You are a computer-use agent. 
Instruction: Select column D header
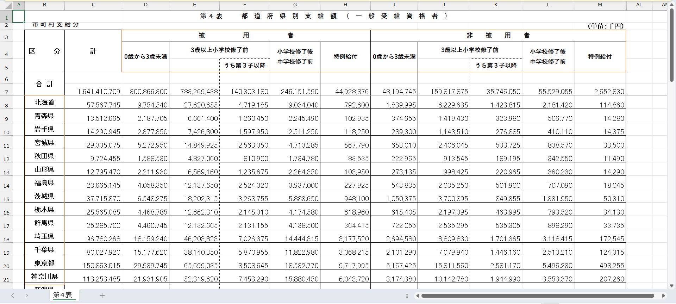pyautogui.click(x=145, y=5)
